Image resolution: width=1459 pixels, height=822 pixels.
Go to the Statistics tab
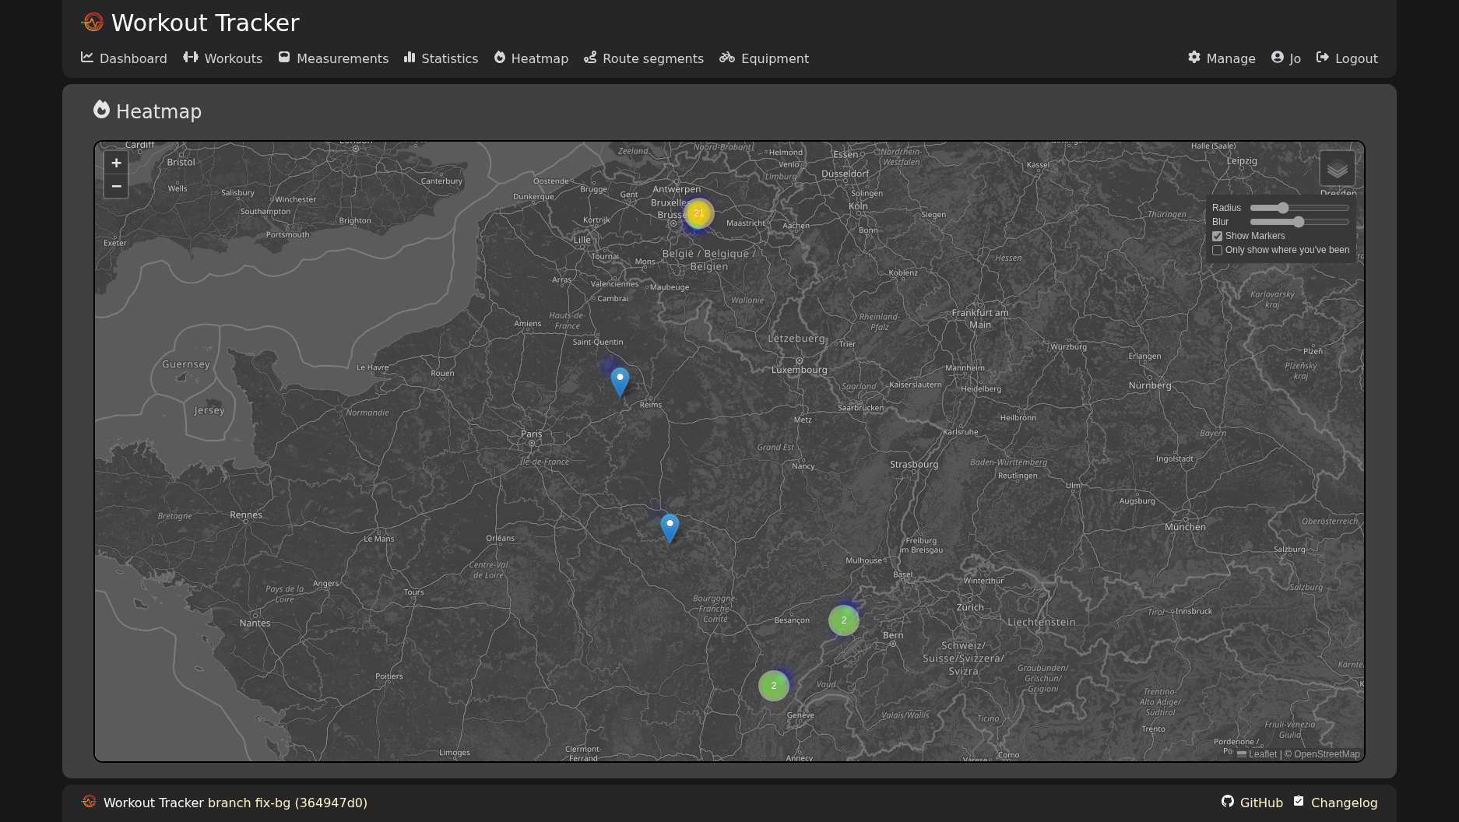pyautogui.click(x=441, y=58)
